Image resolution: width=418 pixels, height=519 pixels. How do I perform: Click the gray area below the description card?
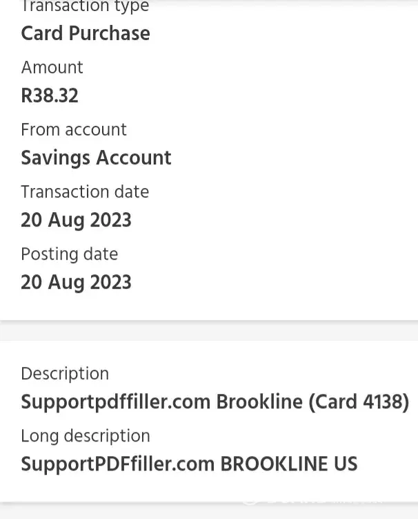[x=209, y=511]
